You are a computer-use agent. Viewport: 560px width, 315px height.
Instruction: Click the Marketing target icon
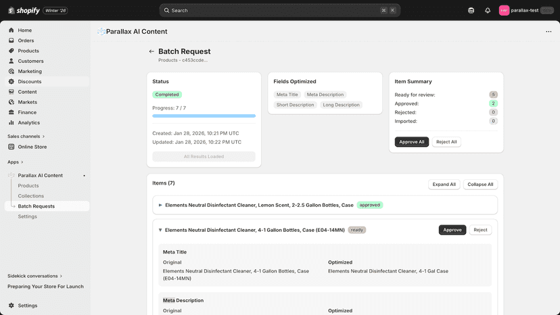click(x=11, y=71)
